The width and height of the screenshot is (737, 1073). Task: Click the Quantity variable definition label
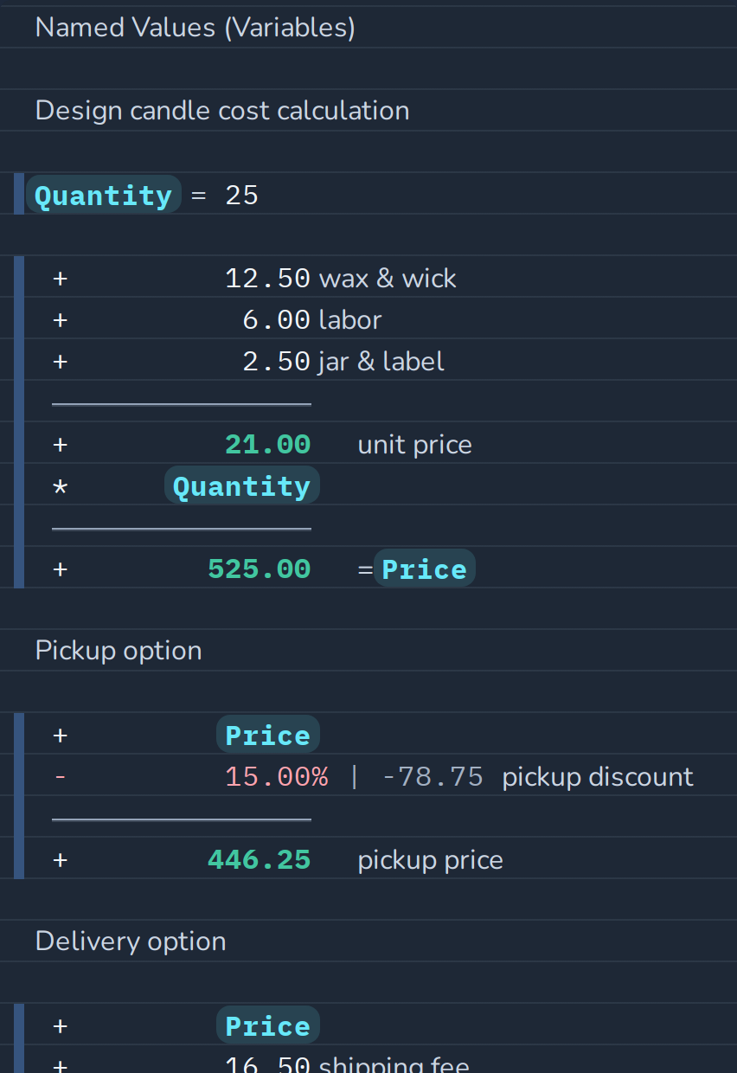click(104, 195)
